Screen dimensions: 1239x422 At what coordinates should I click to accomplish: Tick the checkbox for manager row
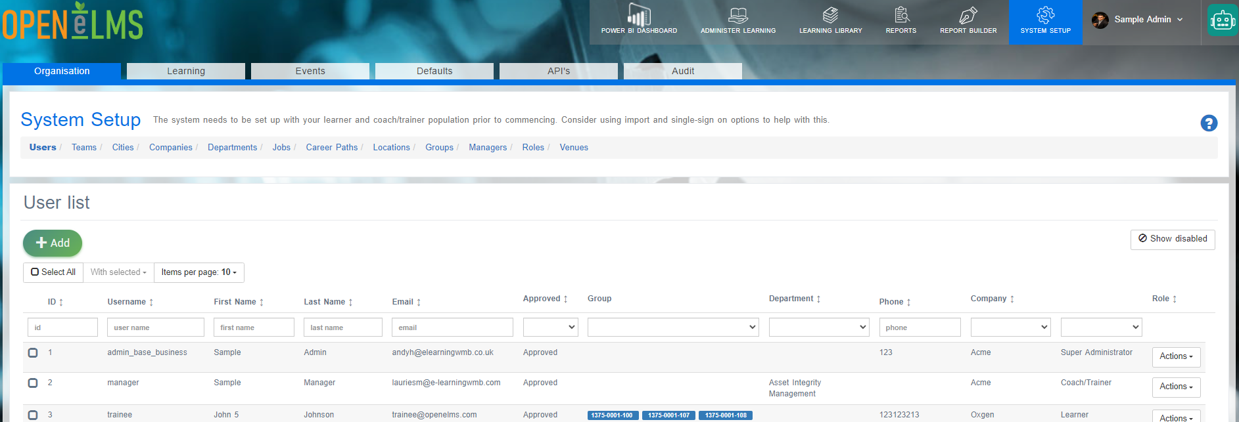[33, 383]
